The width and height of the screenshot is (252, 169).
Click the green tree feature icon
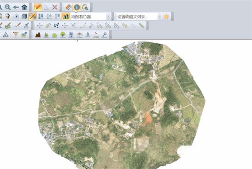63,34
